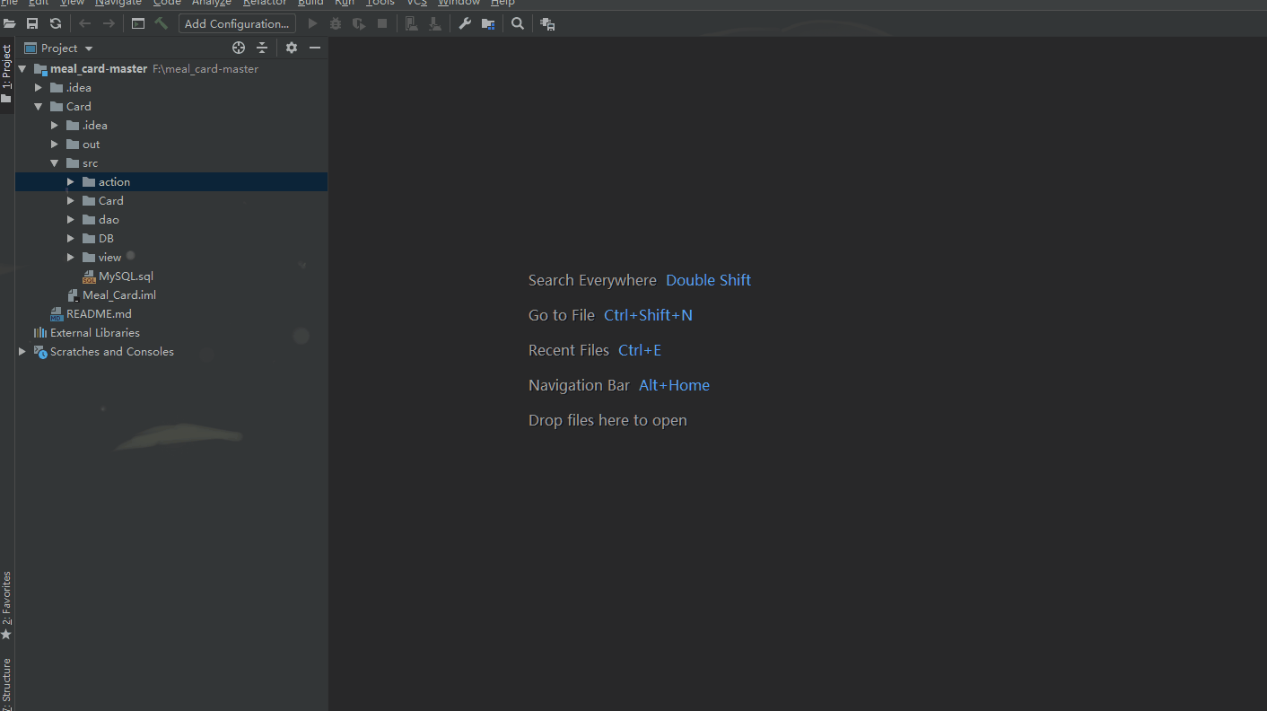Click the Forward navigation arrow
This screenshot has width=1267, height=711.
coord(109,23)
